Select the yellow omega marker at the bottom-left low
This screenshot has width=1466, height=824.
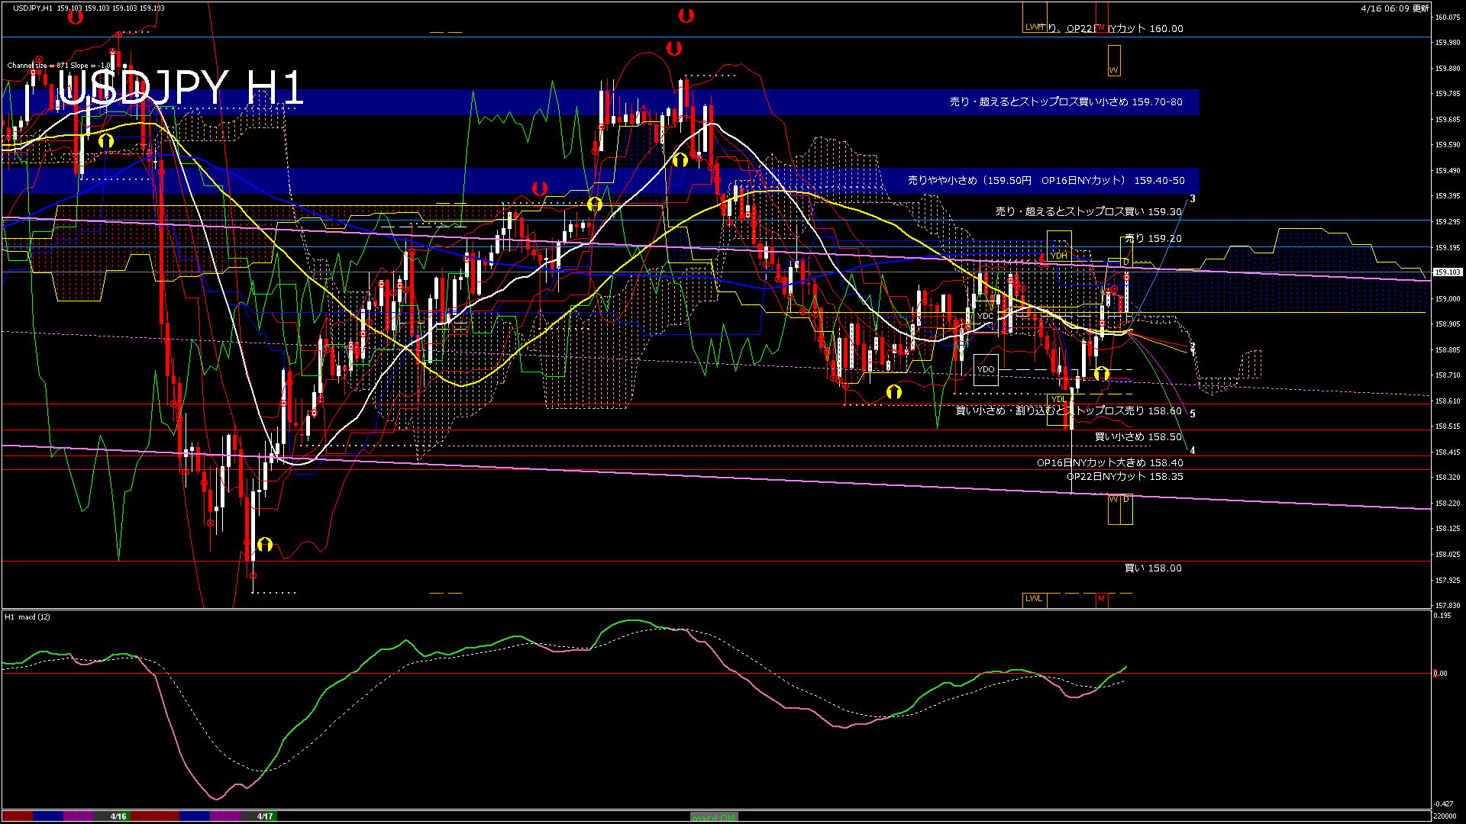click(x=263, y=546)
